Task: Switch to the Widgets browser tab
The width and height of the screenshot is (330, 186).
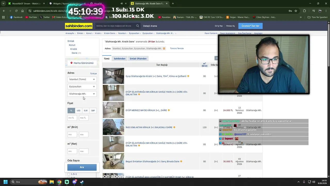Action: (67, 4)
